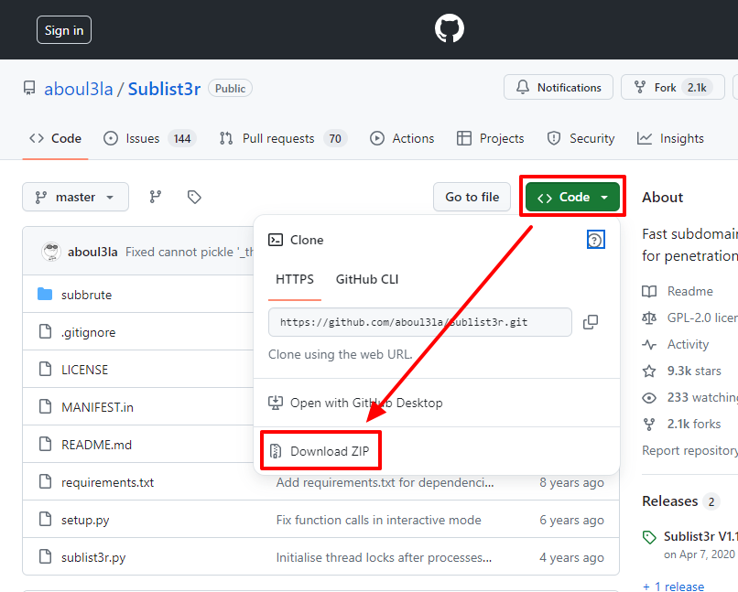Click the file icon beside setup.py
Viewport: 738px width, 592px height.
tap(45, 519)
